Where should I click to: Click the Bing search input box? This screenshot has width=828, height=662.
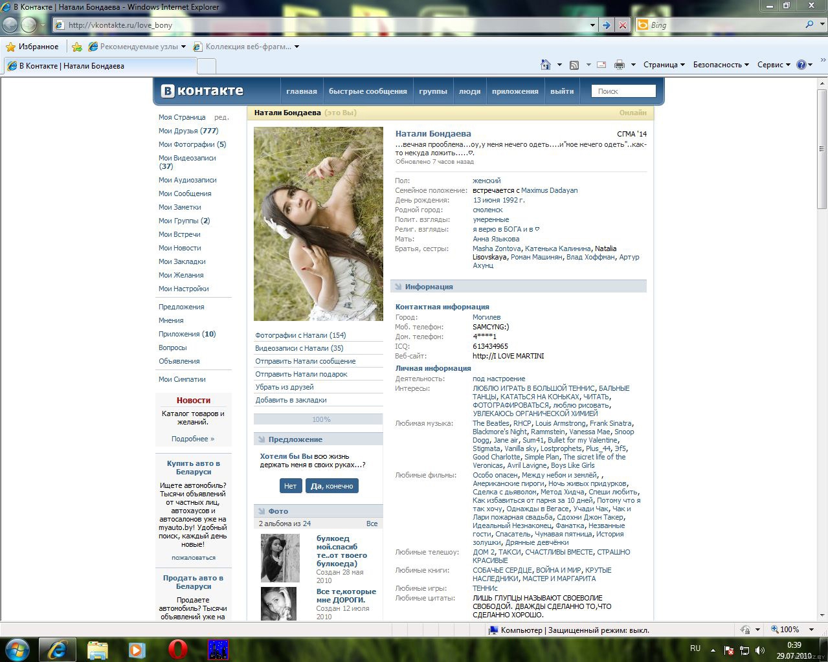(x=726, y=25)
